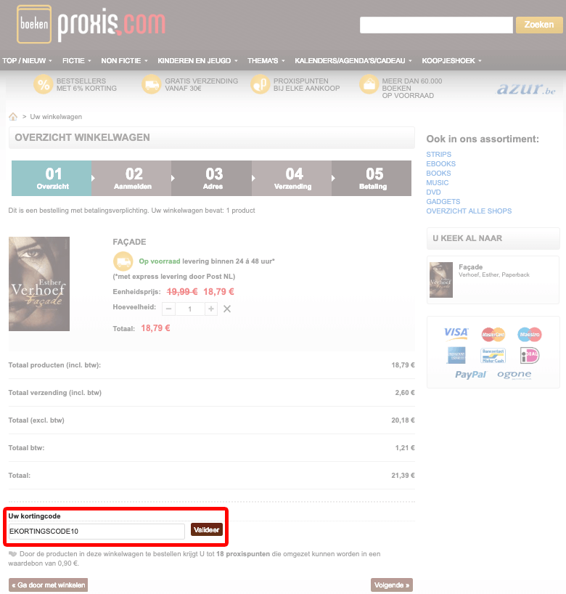The width and height of the screenshot is (566, 594).
Task: Decrease quantity with minus button
Action: point(168,309)
